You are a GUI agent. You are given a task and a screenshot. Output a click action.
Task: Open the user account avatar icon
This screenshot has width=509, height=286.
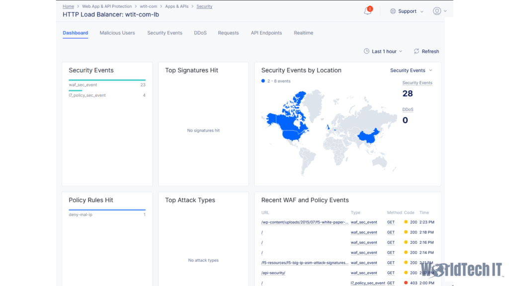tap(437, 11)
